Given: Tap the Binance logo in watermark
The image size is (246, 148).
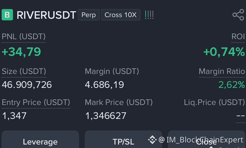Looking at the screenshot, I should 152,139.
